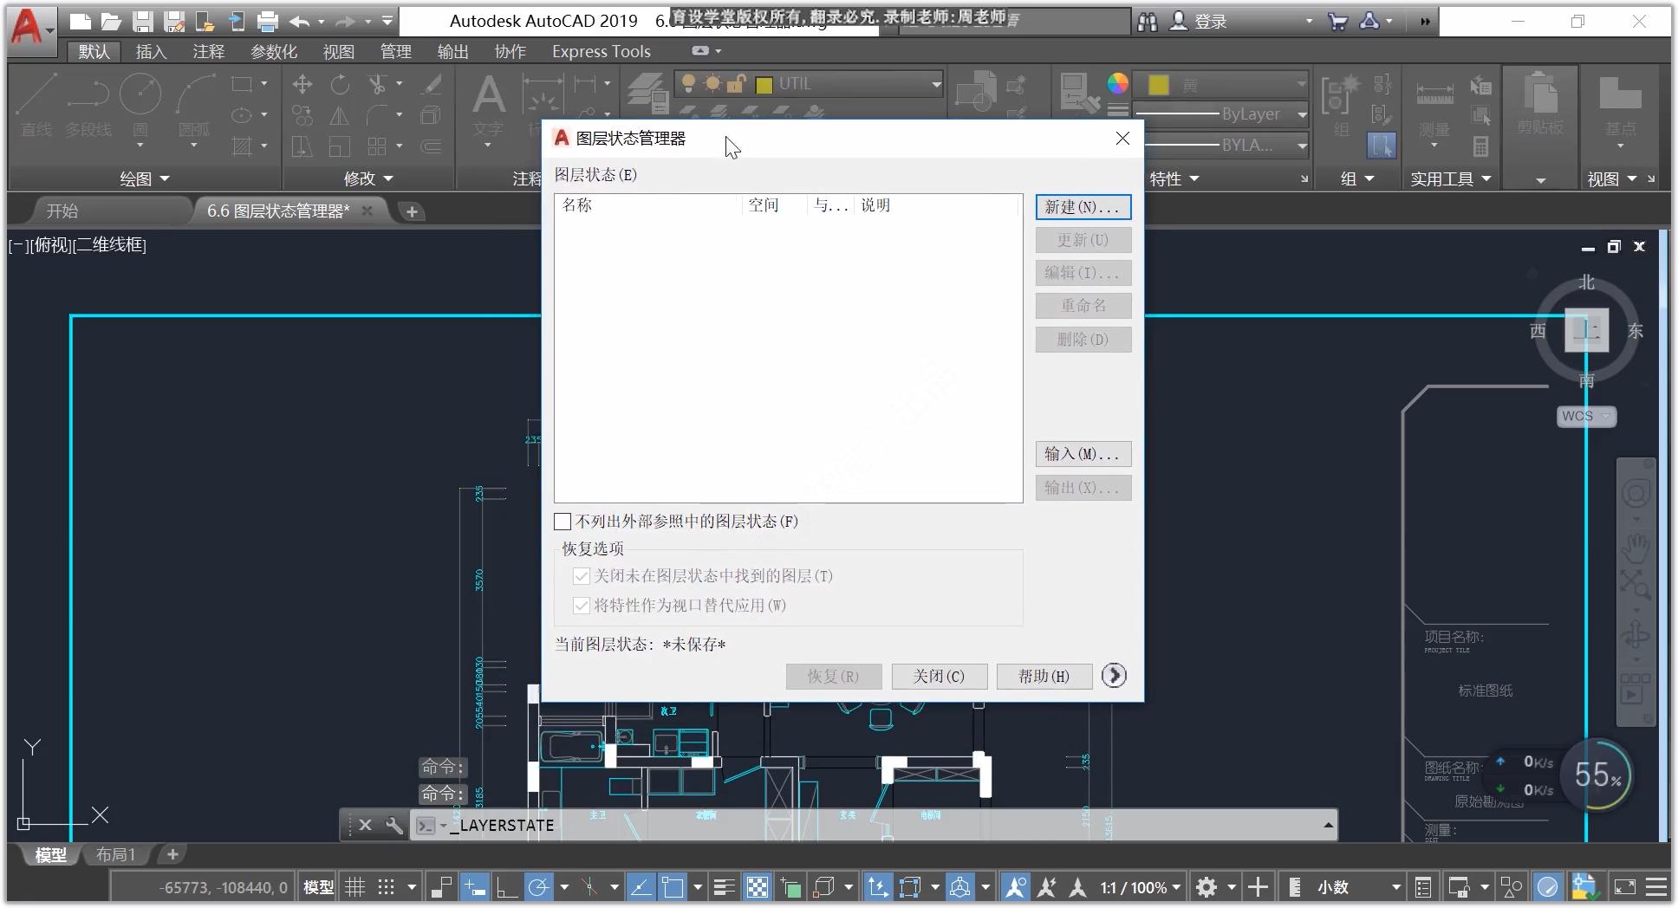Screen dimensions: 1678x908
Task: Click the Clean Screen icon in status bar
Action: tap(1625, 887)
